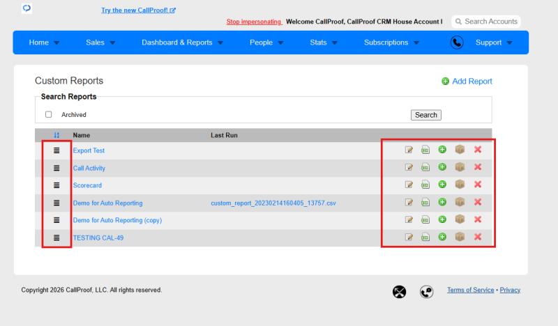
Task: Delete the Call Activity report
Action: point(478,166)
